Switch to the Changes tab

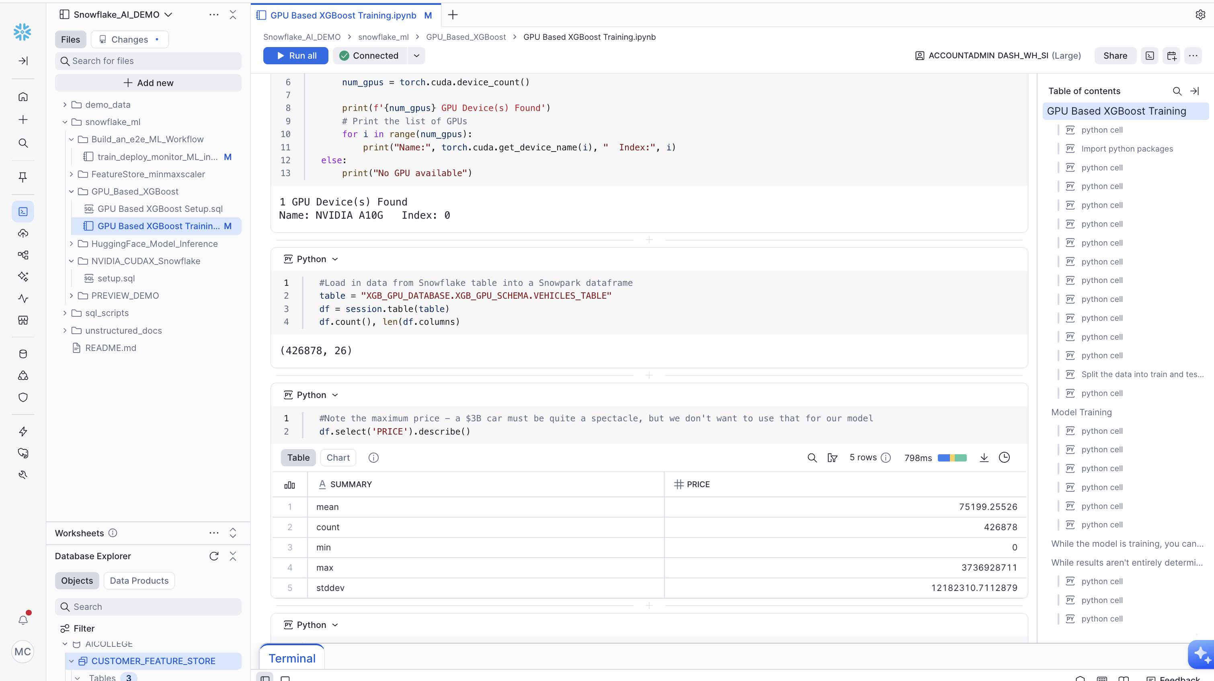point(129,39)
